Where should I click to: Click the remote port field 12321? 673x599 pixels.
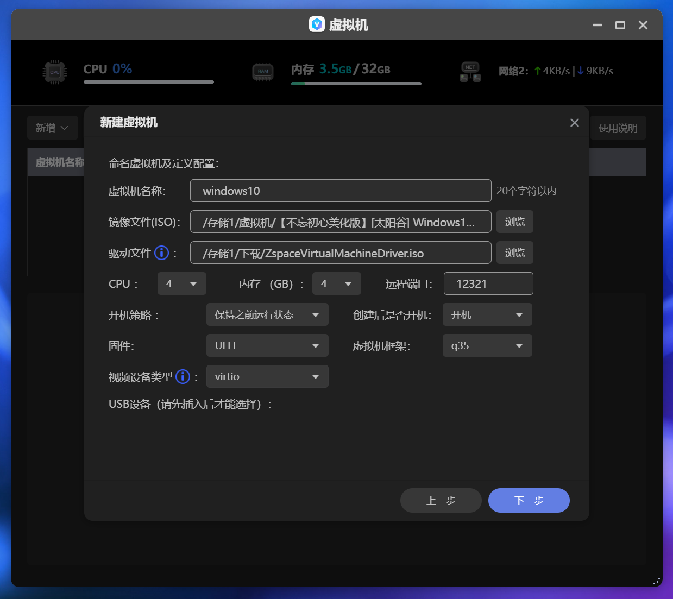click(x=488, y=283)
